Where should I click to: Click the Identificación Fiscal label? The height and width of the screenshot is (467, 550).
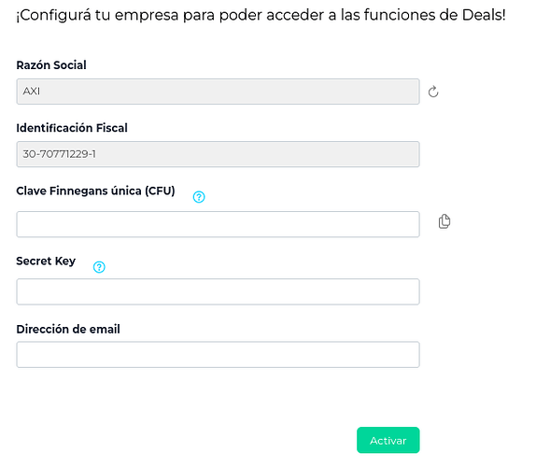point(72,128)
